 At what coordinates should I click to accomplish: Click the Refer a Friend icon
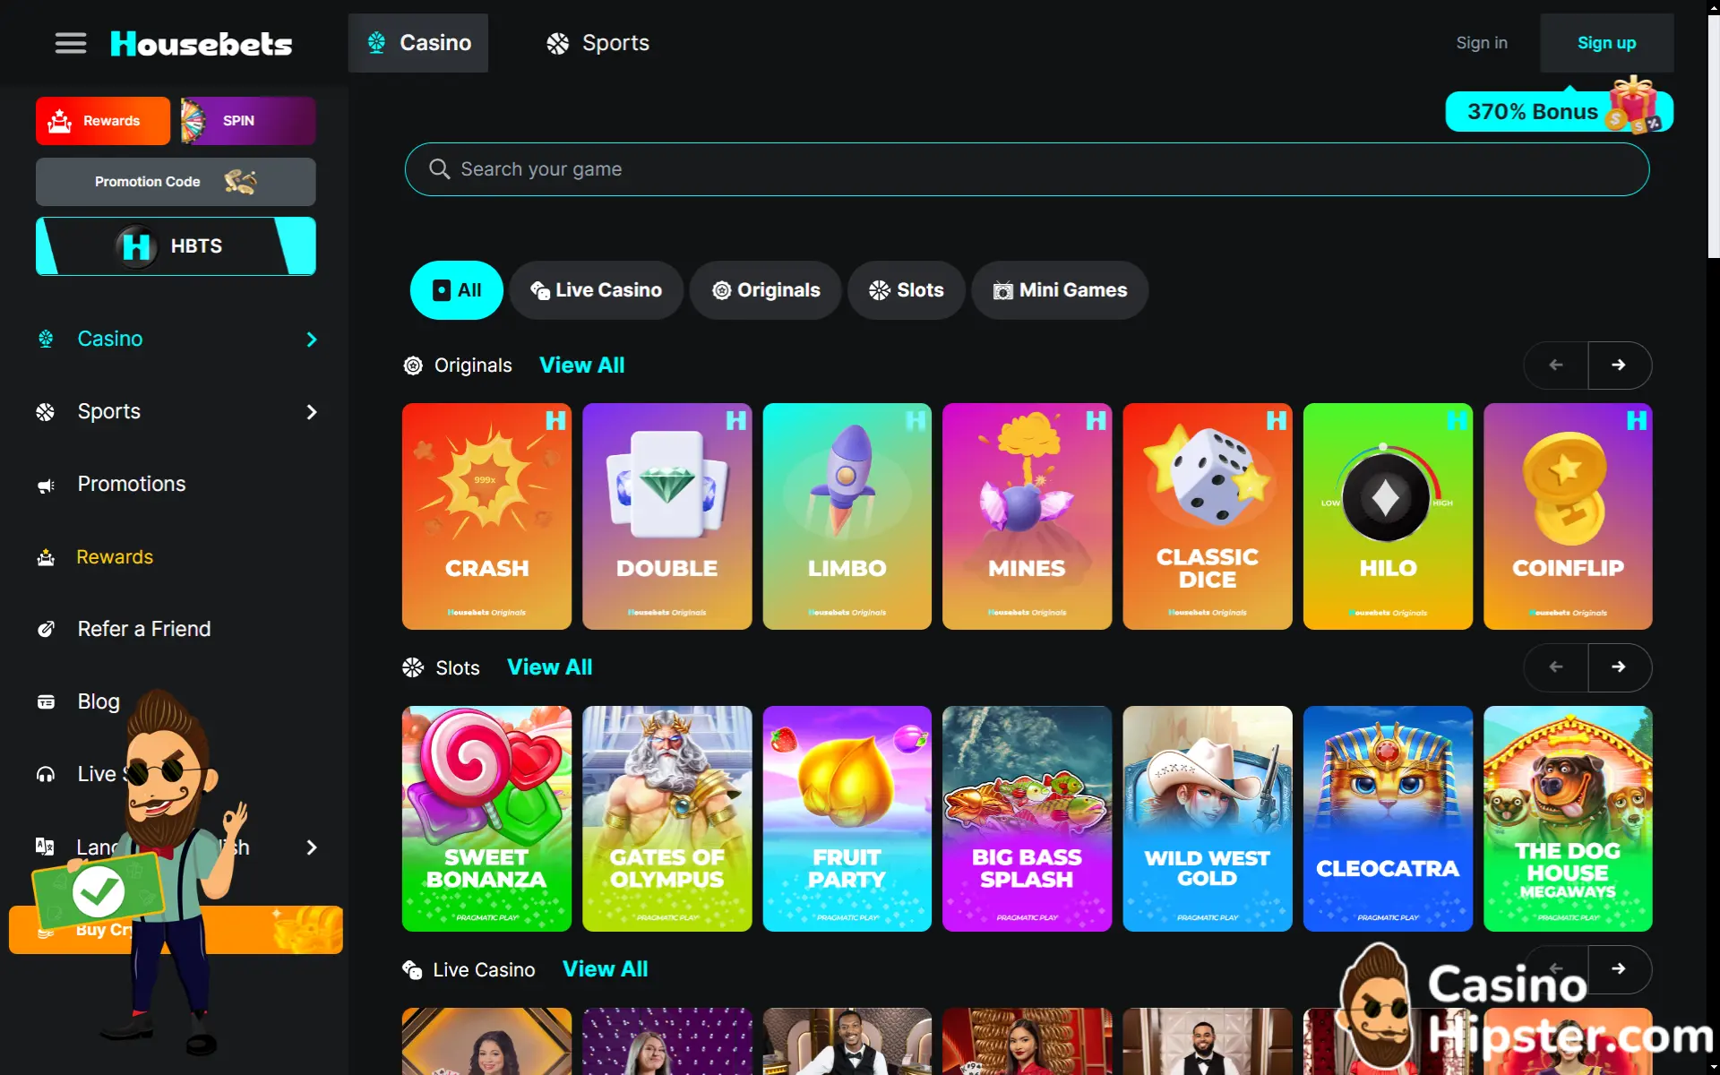pos(46,629)
